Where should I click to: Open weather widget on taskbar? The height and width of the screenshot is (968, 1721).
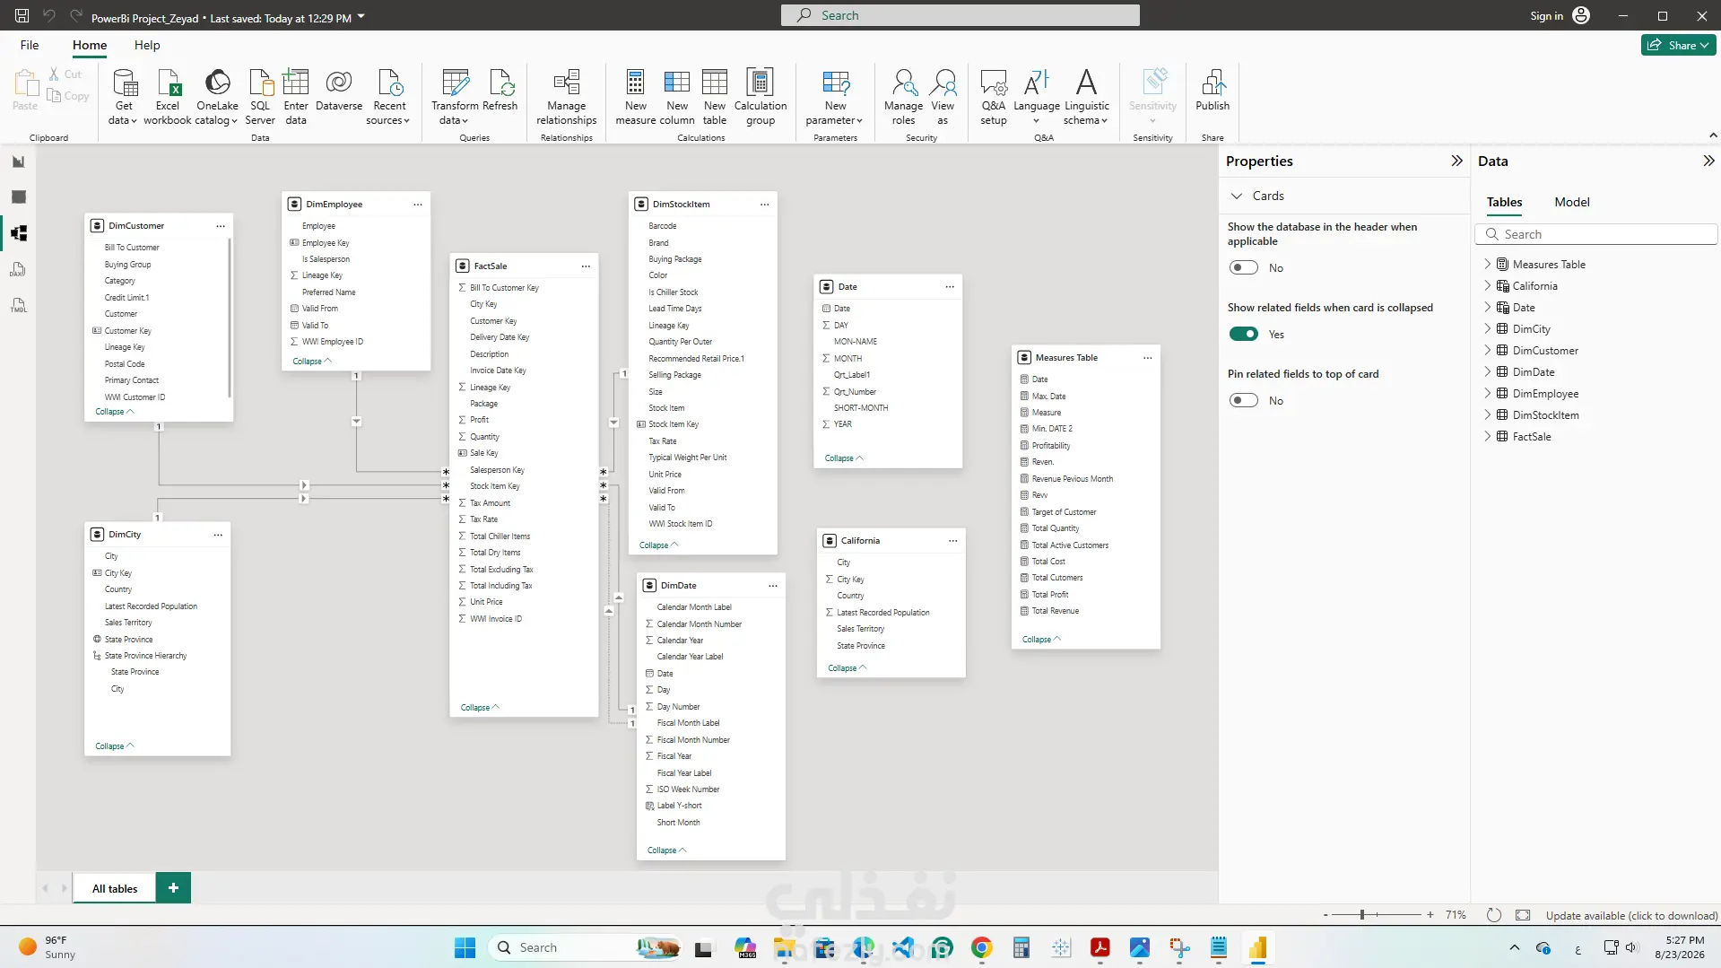(48, 947)
